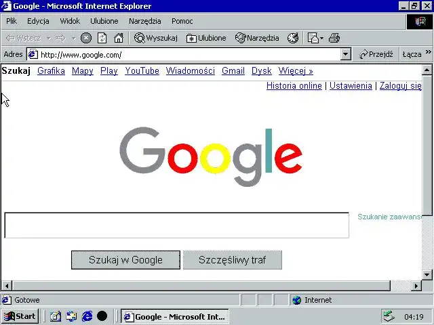Focus the Google search input box
434x325 pixels.
click(176, 225)
